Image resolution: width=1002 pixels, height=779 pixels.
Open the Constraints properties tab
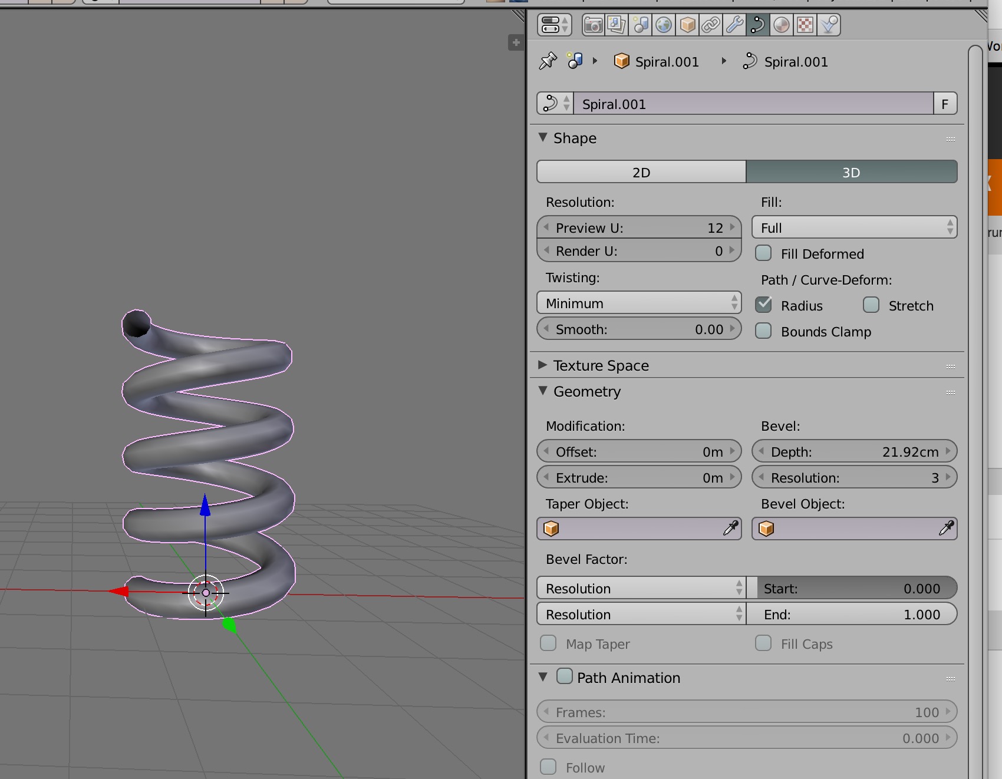pyautogui.click(x=711, y=25)
